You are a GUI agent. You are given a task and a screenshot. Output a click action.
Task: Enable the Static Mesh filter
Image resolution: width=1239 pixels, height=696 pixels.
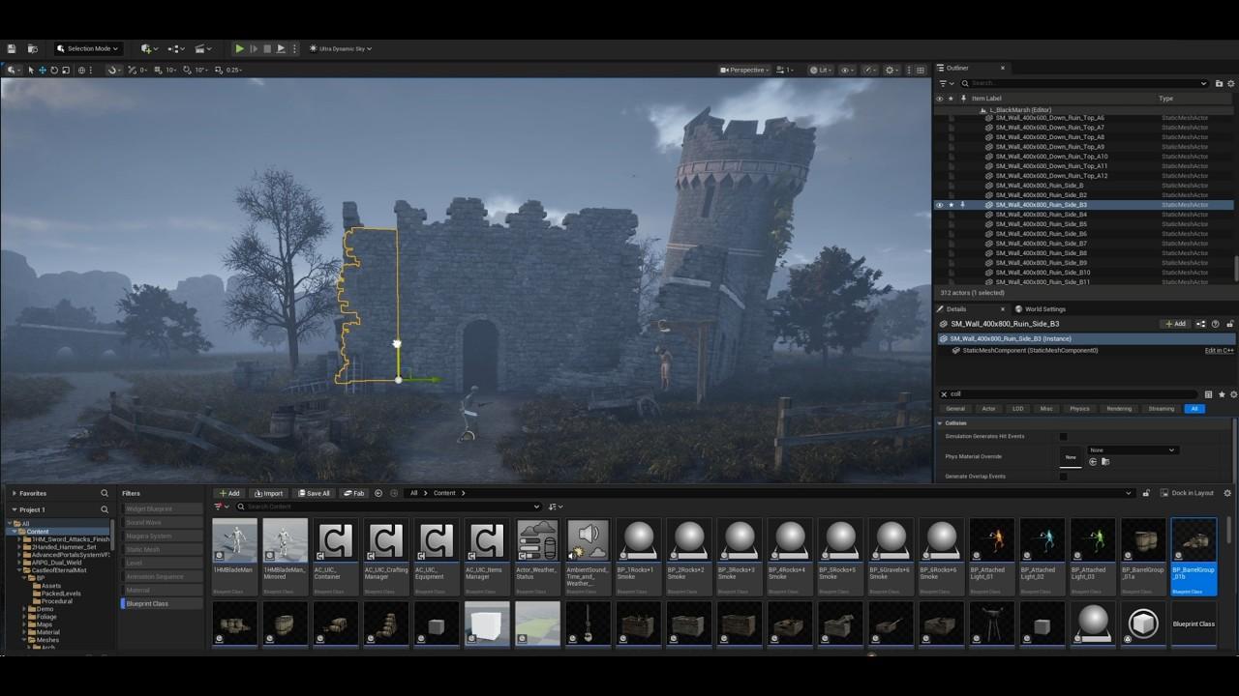pos(162,549)
